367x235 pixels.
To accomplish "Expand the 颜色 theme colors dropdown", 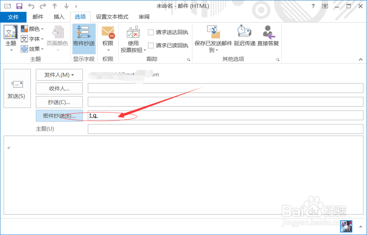I will click(32, 29).
